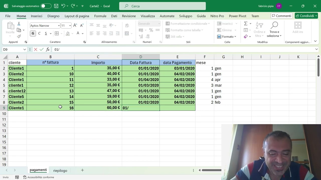This screenshot has width=321, height=180.
Task: Click the Cerca search box
Action: (163, 6)
